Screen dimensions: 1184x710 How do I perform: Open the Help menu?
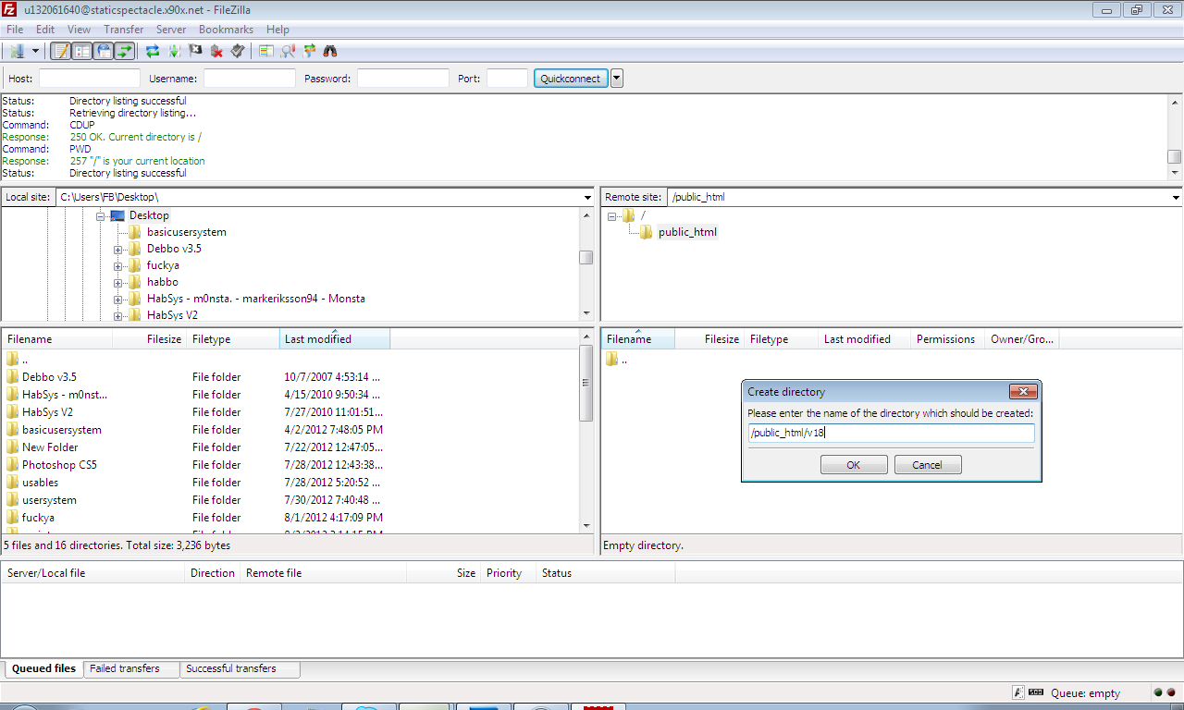pyautogui.click(x=277, y=30)
